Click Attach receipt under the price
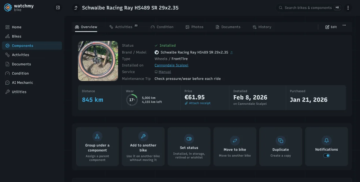 coord(197,103)
